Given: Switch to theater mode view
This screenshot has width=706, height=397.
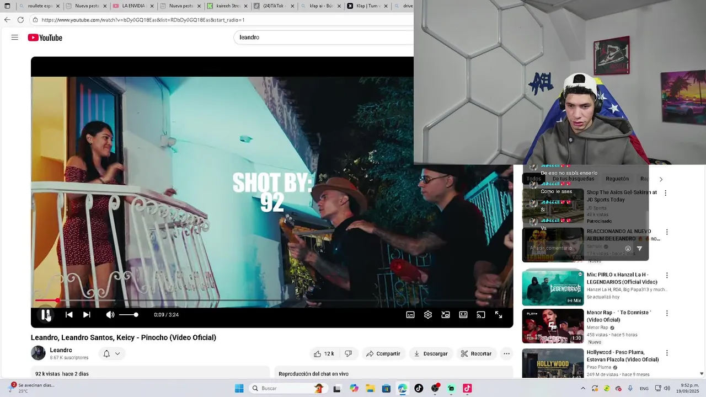Looking at the screenshot, I should coord(463,315).
